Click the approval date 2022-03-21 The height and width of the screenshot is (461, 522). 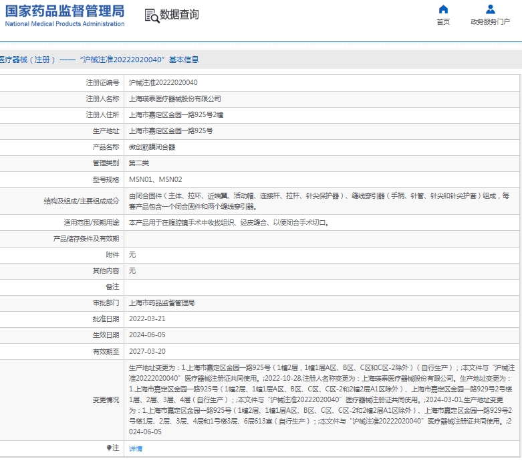pyautogui.click(x=147, y=318)
